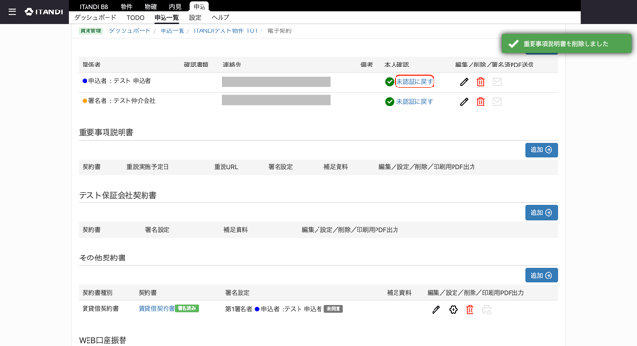Viewport: 637px width, 346px height.
Task: Select the ITANDI BB top tab
Action: click(94, 6)
